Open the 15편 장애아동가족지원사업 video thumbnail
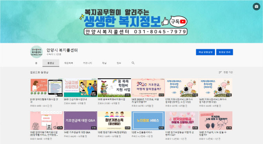Image resolution: width=263 pixels, height=144 pixels. pos(47,120)
